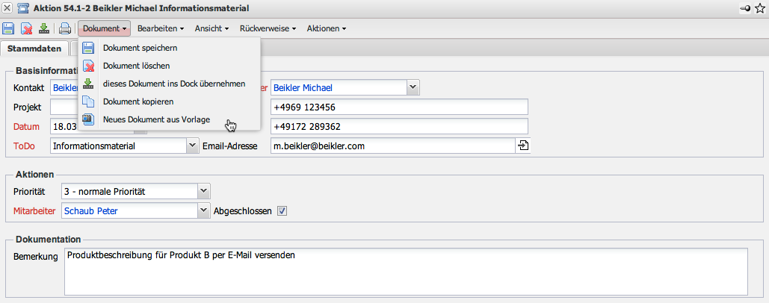
Task: Open the ToDo dropdown showing Informationsmaterial
Action: [191, 146]
